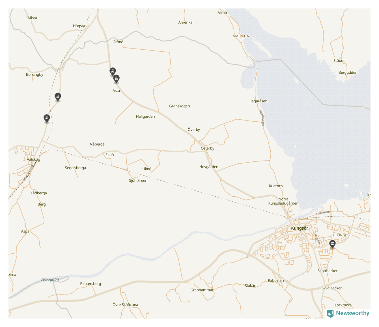Image resolution: width=379 pixels, height=327 pixels.
Task: Click the Bergudden label by the lake
Action: (x=348, y=73)
